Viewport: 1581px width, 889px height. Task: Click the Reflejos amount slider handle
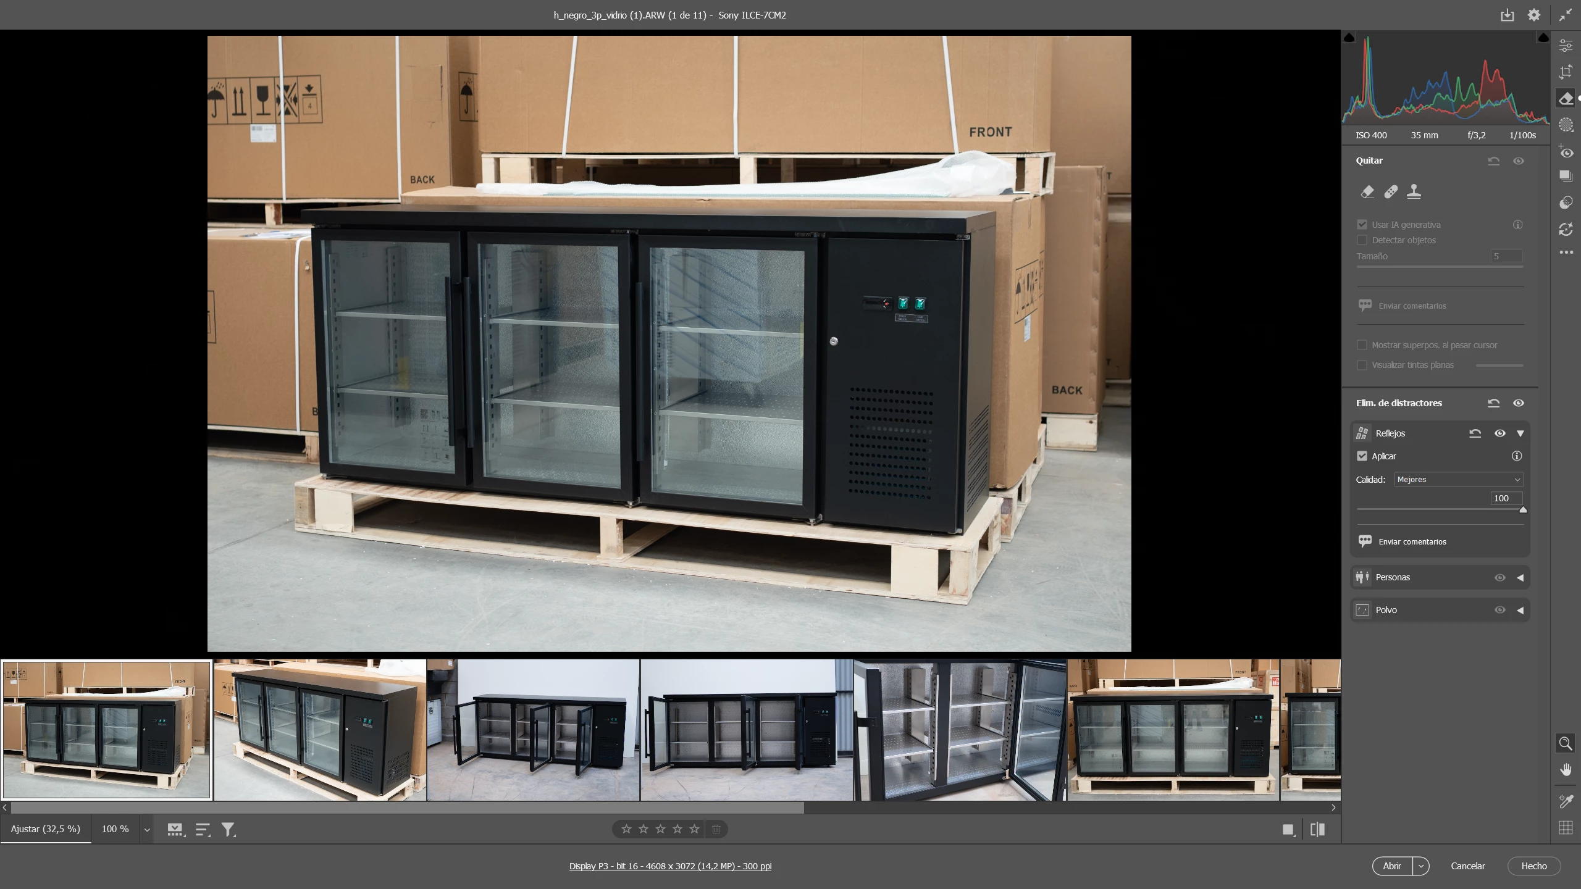pyautogui.click(x=1523, y=510)
